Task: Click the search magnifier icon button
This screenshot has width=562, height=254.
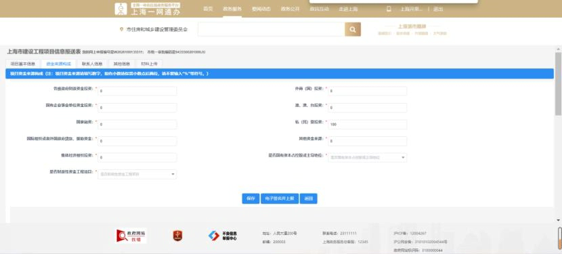Action: 353,29
